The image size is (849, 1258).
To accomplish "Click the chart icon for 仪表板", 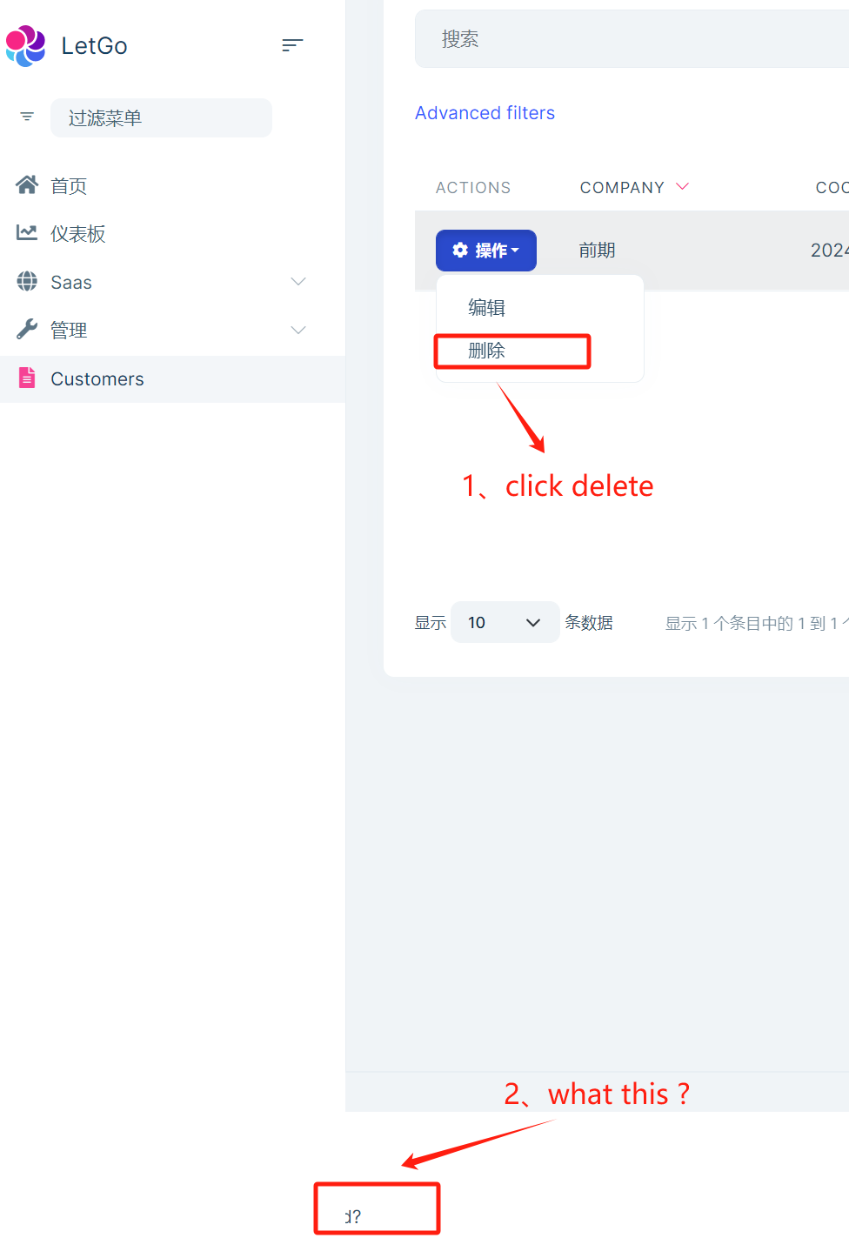I will click(27, 232).
